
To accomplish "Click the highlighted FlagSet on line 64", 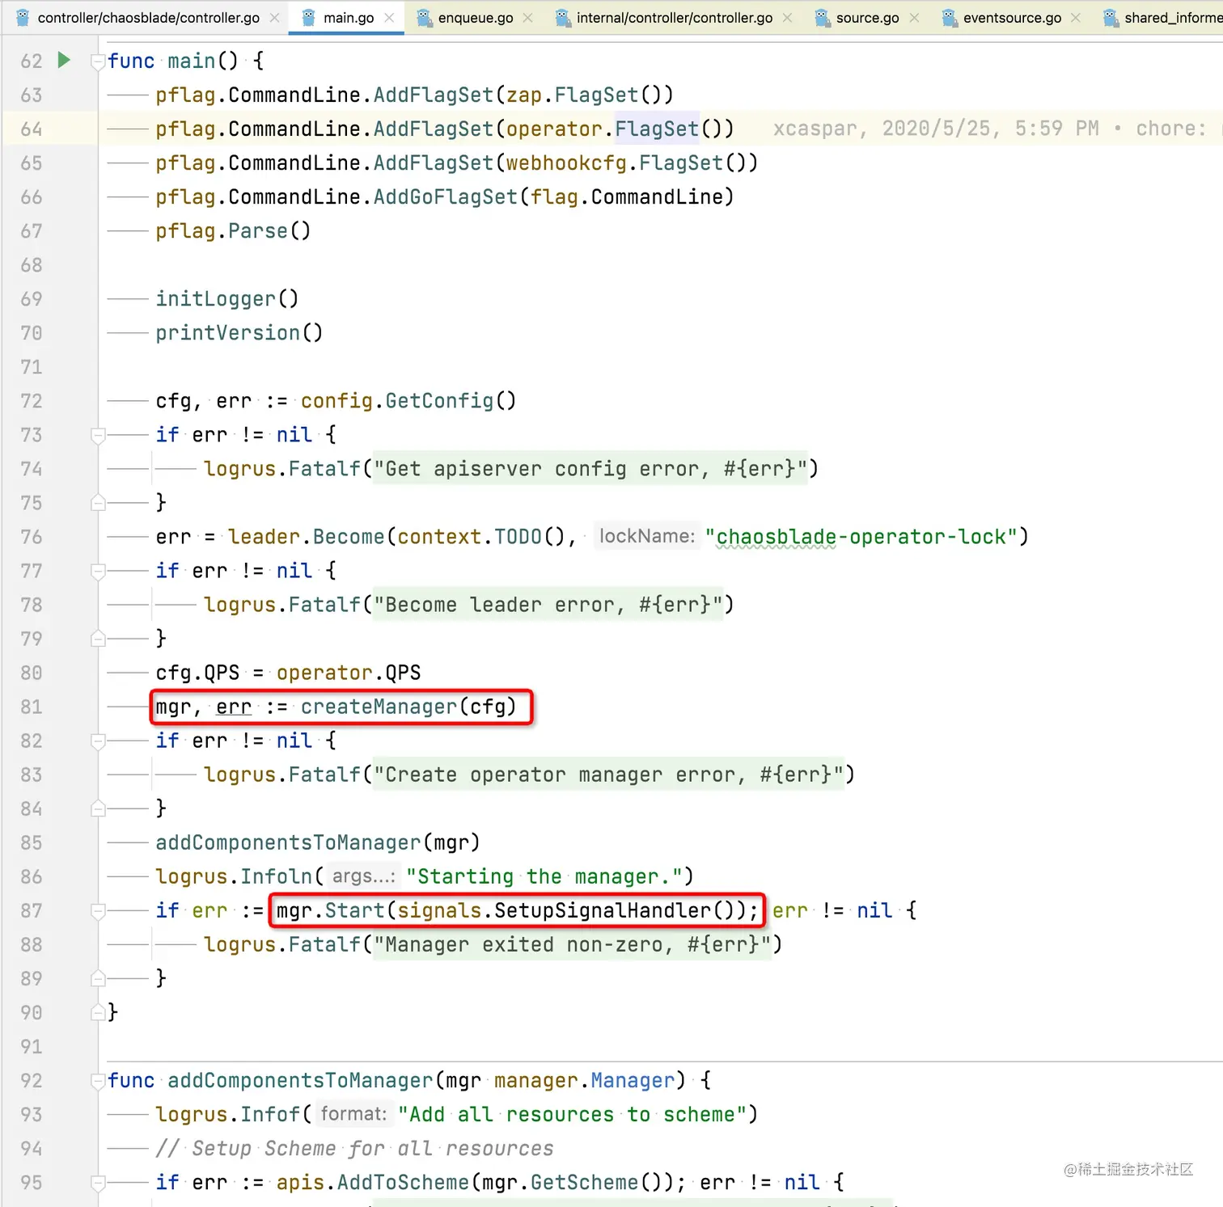I will coord(657,129).
